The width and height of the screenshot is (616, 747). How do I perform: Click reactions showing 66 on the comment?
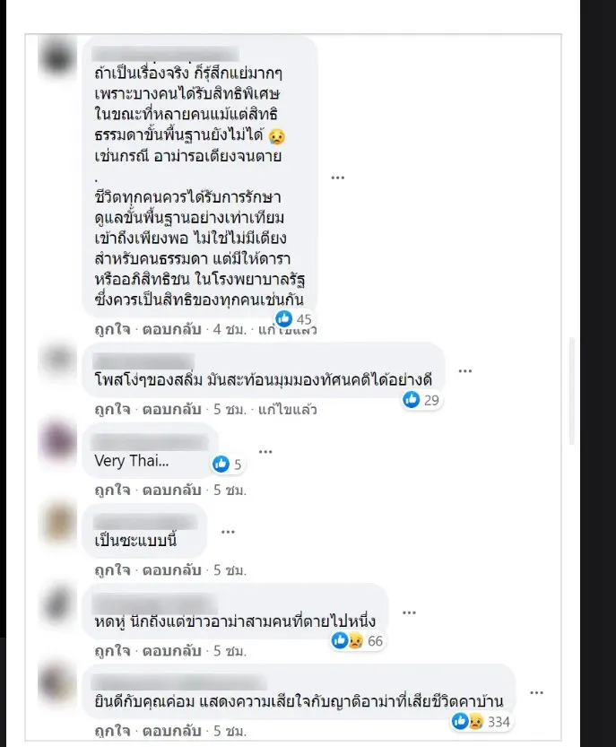(357, 641)
